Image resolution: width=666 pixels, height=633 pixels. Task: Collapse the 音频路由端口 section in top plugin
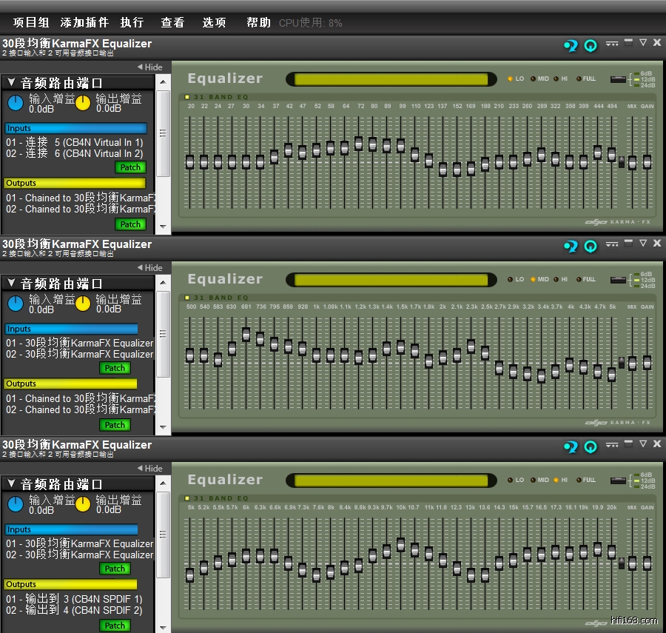[x=11, y=83]
